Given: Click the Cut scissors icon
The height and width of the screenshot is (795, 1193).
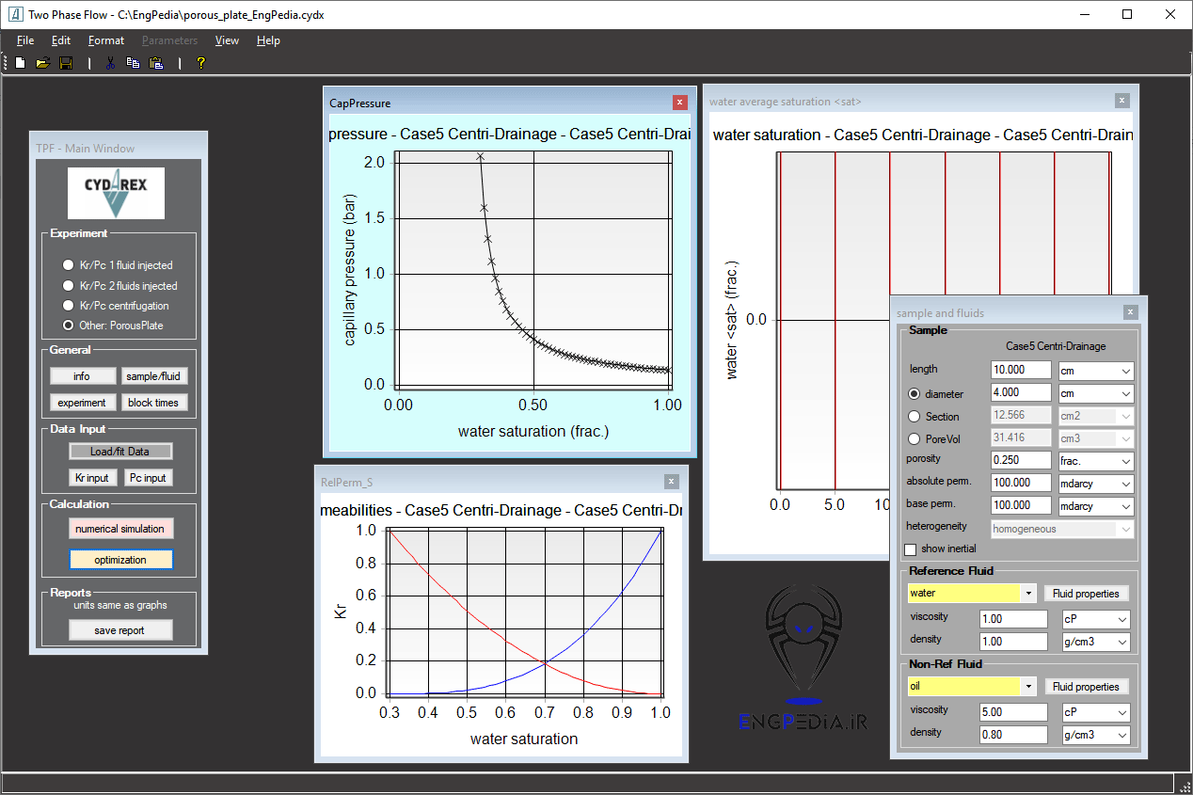Looking at the screenshot, I should (x=110, y=63).
